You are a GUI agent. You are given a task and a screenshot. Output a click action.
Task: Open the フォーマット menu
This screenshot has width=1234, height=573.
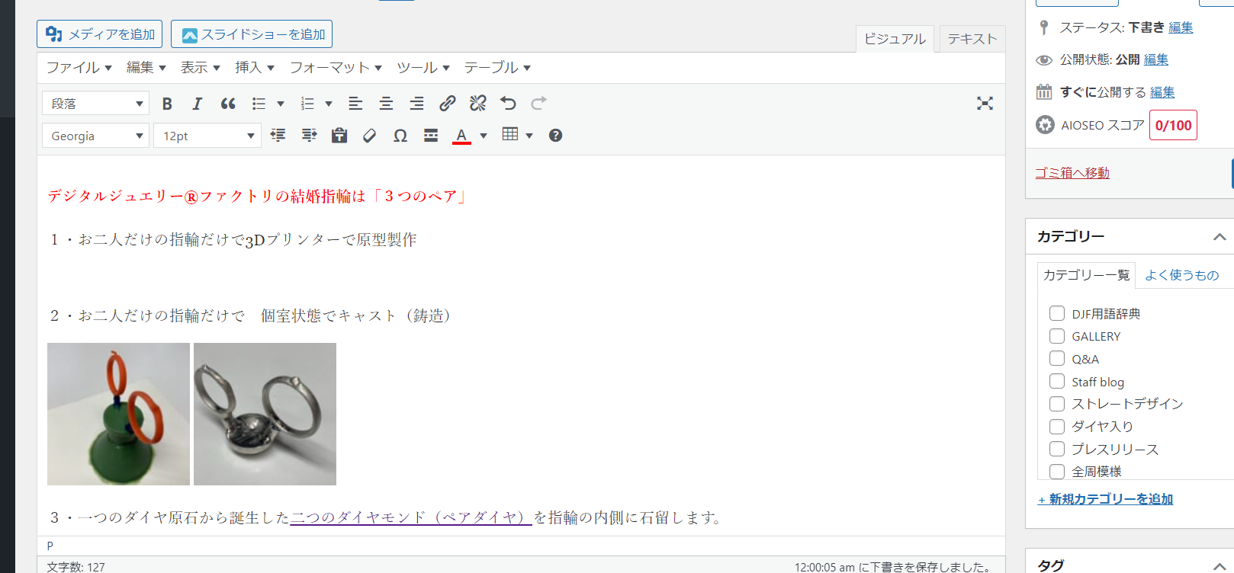point(336,68)
